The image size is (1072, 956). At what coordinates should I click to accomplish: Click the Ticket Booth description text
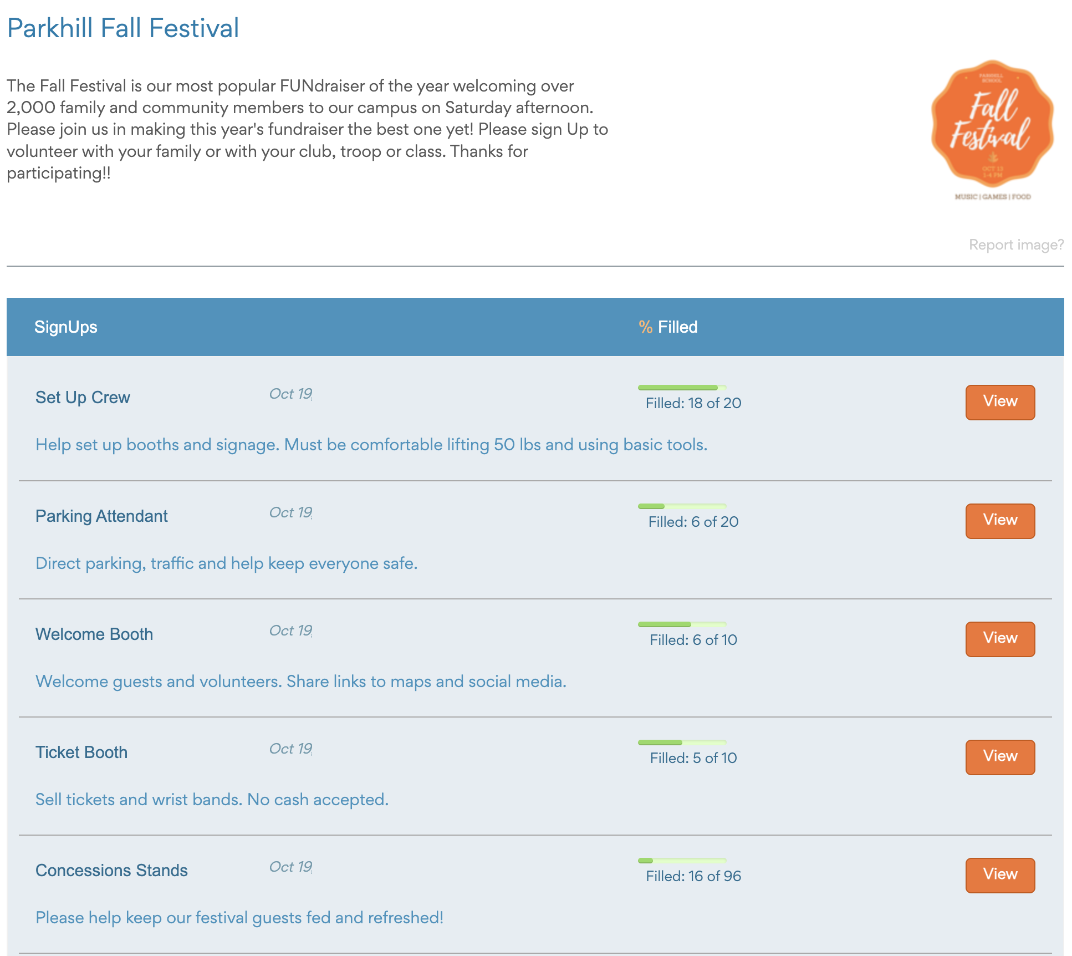click(x=212, y=799)
